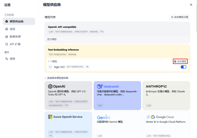Screen dimensions: 197x138
Task: Open 系统模型设置 system model settings
Action: click(x=179, y=17)
